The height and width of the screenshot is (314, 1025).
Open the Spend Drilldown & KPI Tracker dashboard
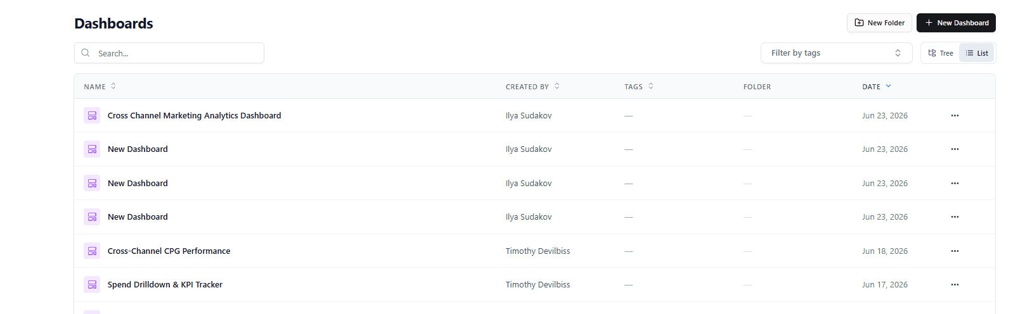point(165,284)
